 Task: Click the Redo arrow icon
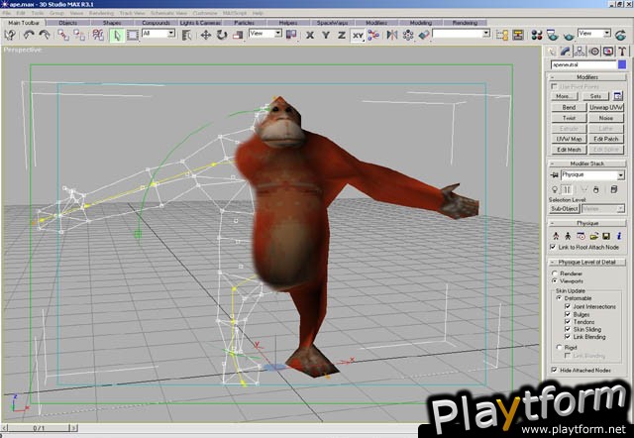(44, 36)
